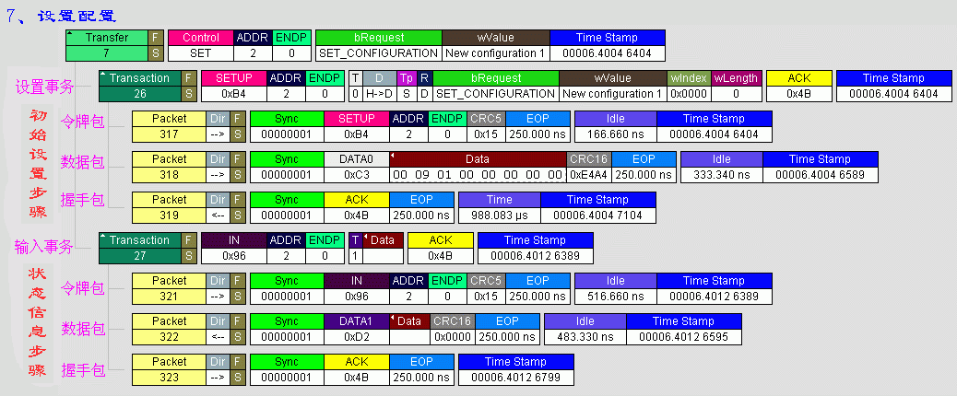The width and height of the screenshot is (957, 396).
Task: Click the F/S indicator of Transaction 26
Action: 189,86
